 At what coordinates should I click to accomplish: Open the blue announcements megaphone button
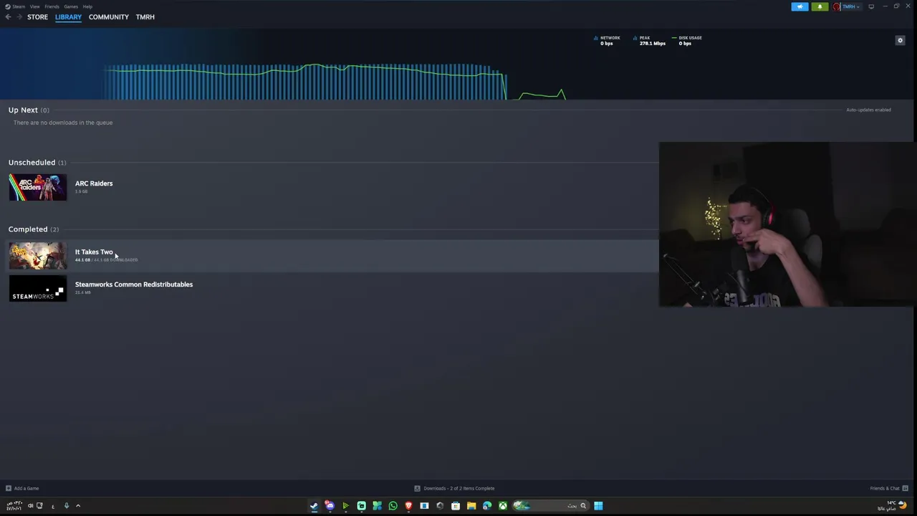pos(800,6)
